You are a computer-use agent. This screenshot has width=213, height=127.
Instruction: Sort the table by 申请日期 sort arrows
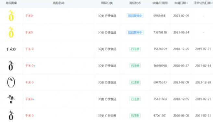pyautogui.click(x=187, y=3)
